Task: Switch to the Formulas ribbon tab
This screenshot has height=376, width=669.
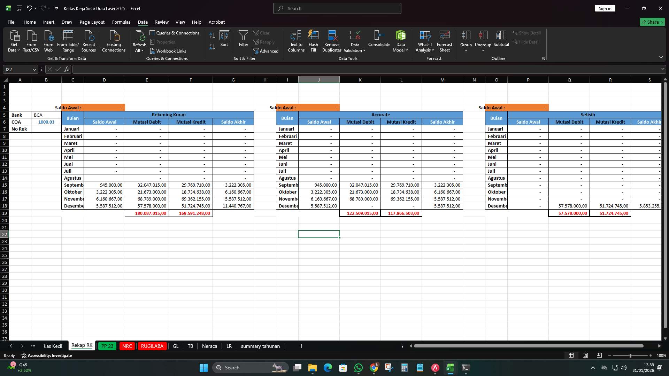Action: click(121, 22)
